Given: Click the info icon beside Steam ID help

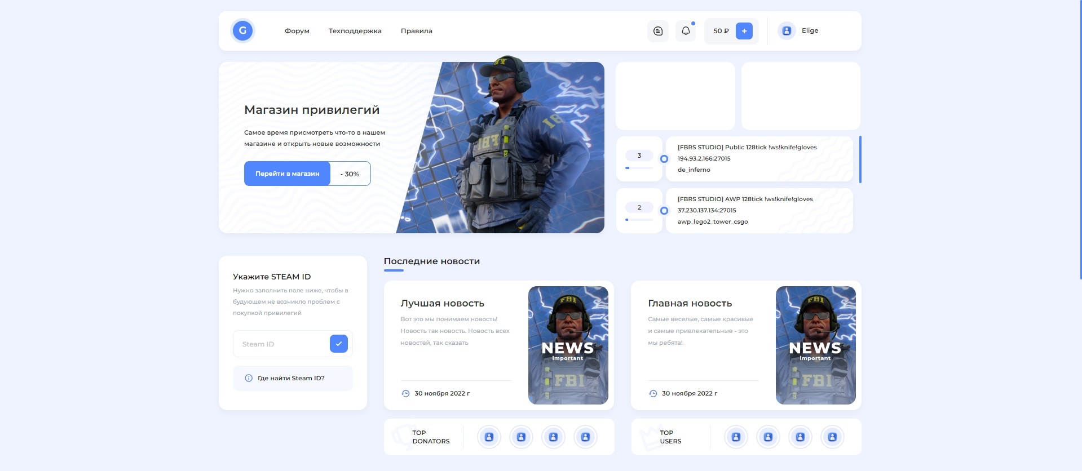Looking at the screenshot, I should point(249,378).
